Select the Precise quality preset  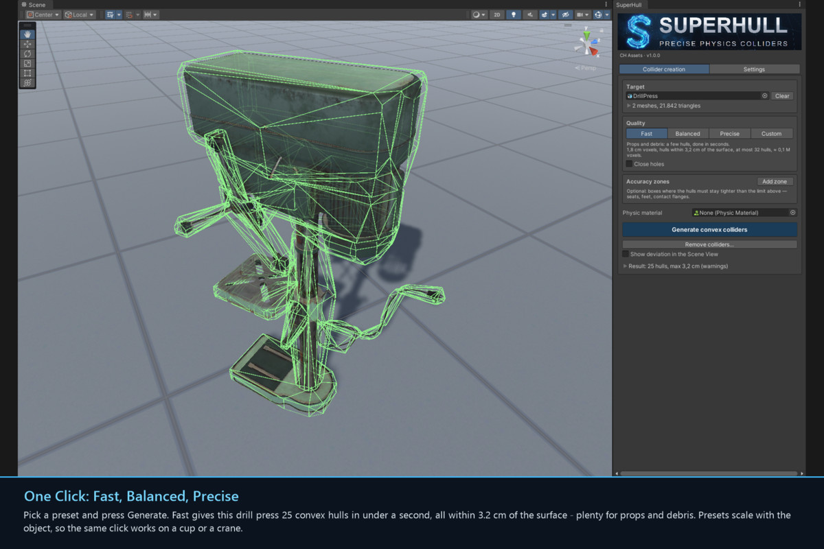tap(730, 134)
